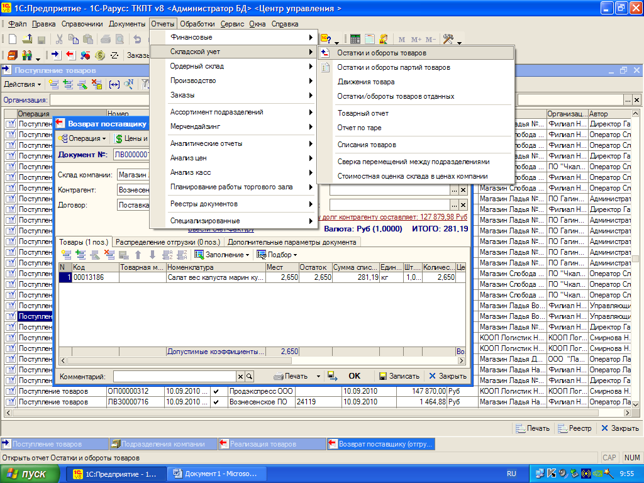The image size is (644, 483).
Task: Open the Документы menu
Action: [x=127, y=24]
